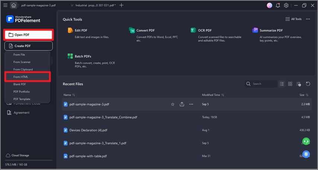Open the notifications bell icon
Screen dimensions: 318x170
pyautogui.click(x=278, y=6)
